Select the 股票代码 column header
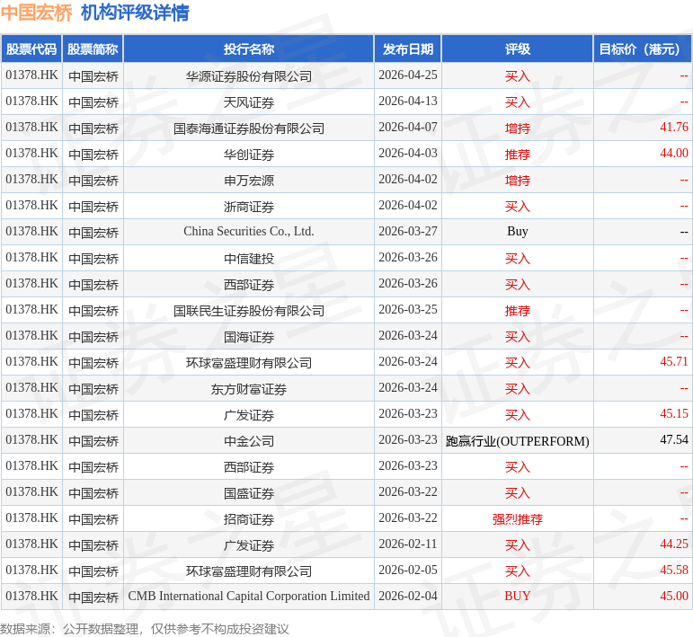Screen dimensions: 693x637 [31, 49]
